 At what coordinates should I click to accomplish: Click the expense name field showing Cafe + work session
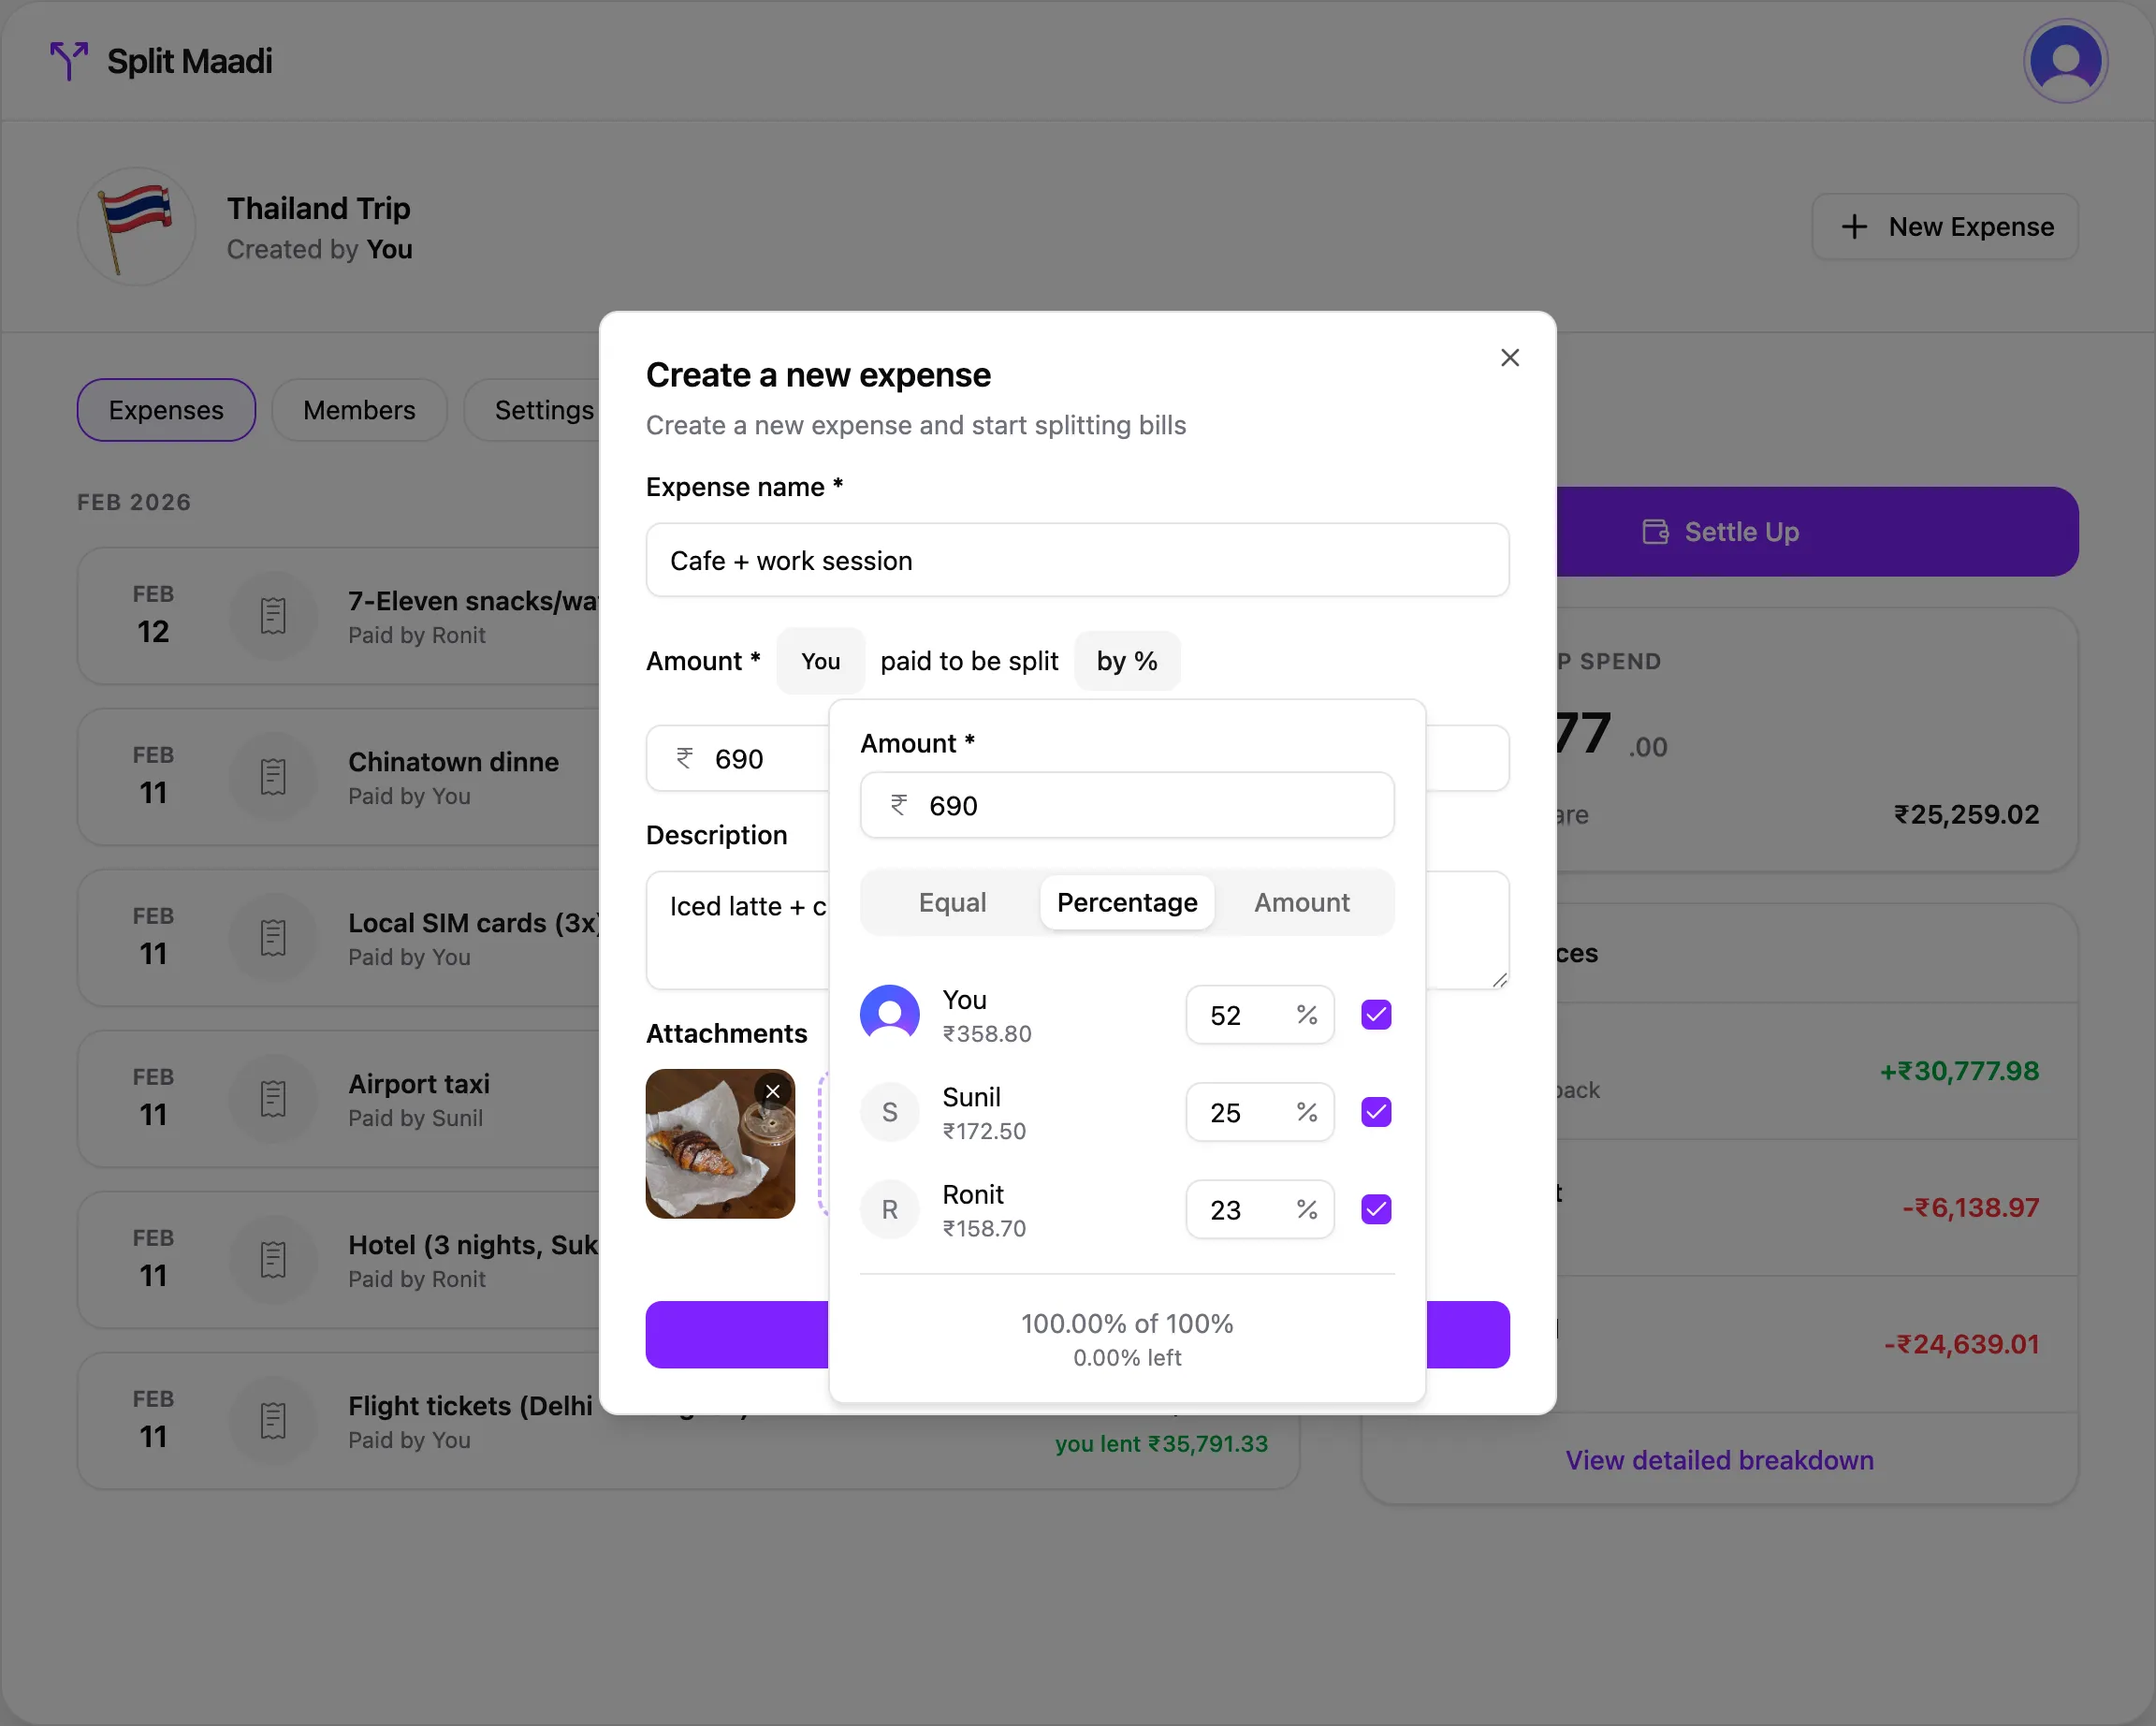(x=1077, y=560)
